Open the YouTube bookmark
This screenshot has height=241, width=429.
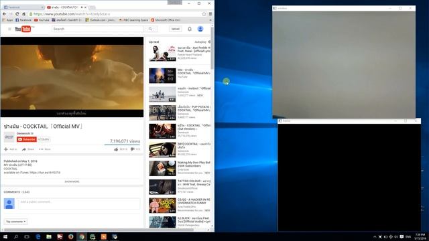[42, 20]
